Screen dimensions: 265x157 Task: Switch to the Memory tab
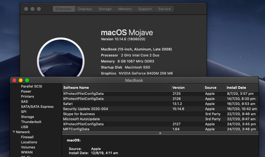[125, 9]
